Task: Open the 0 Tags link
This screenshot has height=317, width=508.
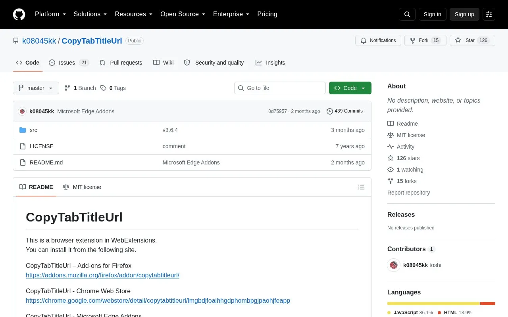Action: [x=113, y=88]
